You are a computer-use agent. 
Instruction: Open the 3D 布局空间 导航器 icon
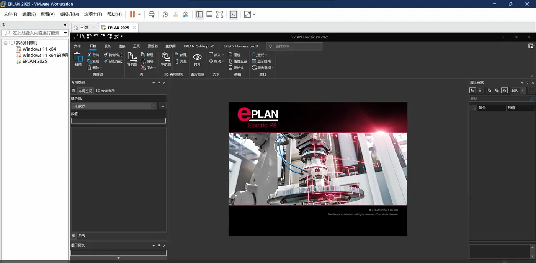pos(166,57)
